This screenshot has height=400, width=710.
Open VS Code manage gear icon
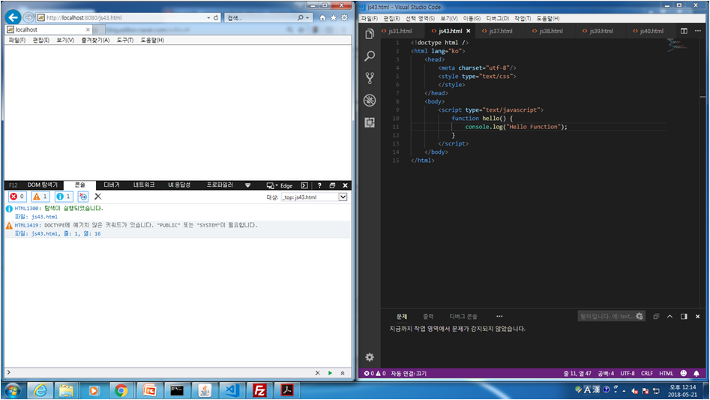tap(370, 357)
